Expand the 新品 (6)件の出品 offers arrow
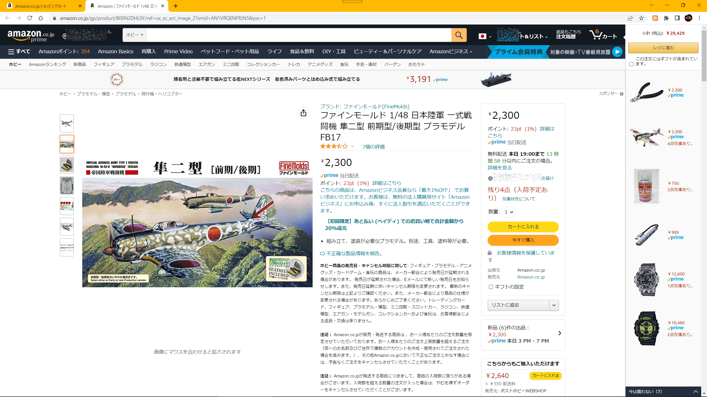Screen dimensions: 707x397 click(x=560, y=333)
